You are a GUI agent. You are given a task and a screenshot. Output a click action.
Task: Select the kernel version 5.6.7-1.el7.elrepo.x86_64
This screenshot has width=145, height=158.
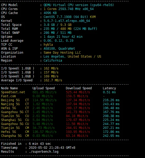pos(67,21)
